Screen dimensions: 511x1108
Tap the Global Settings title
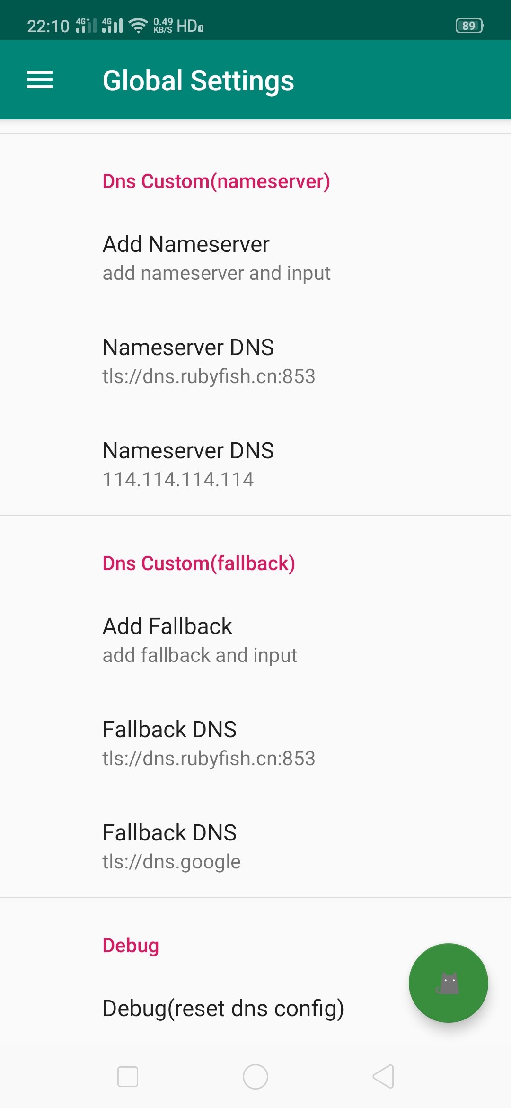click(198, 80)
